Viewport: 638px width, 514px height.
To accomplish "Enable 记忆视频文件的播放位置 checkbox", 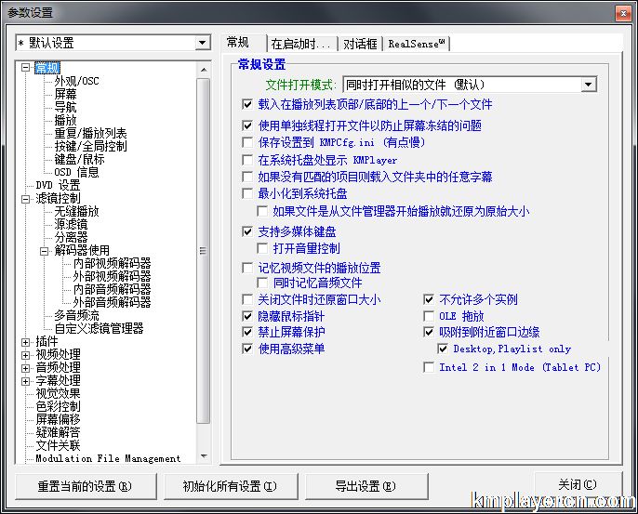I will (247, 268).
